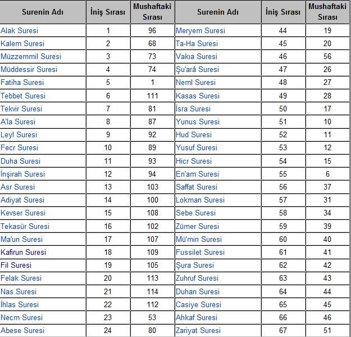Screen dimensions: 351x337
Task: Open Ta-Ha Suresi page
Action: (x=197, y=43)
